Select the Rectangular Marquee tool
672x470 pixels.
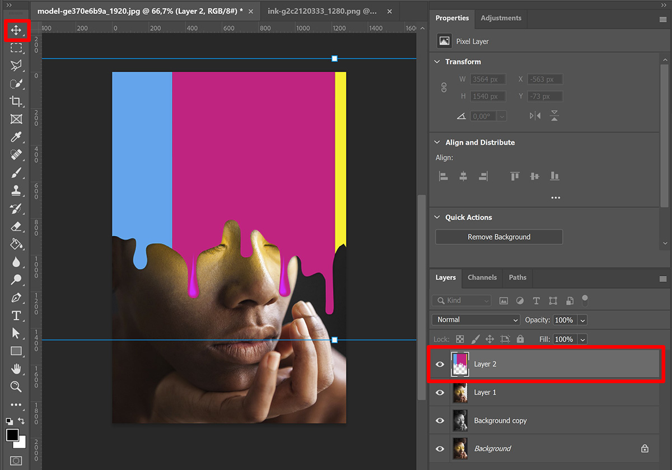click(x=15, y=49)
